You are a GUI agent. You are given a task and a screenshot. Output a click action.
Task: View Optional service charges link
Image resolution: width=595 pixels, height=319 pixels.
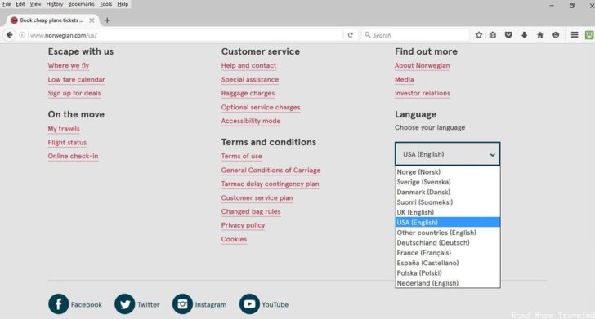tap(261, 107)
